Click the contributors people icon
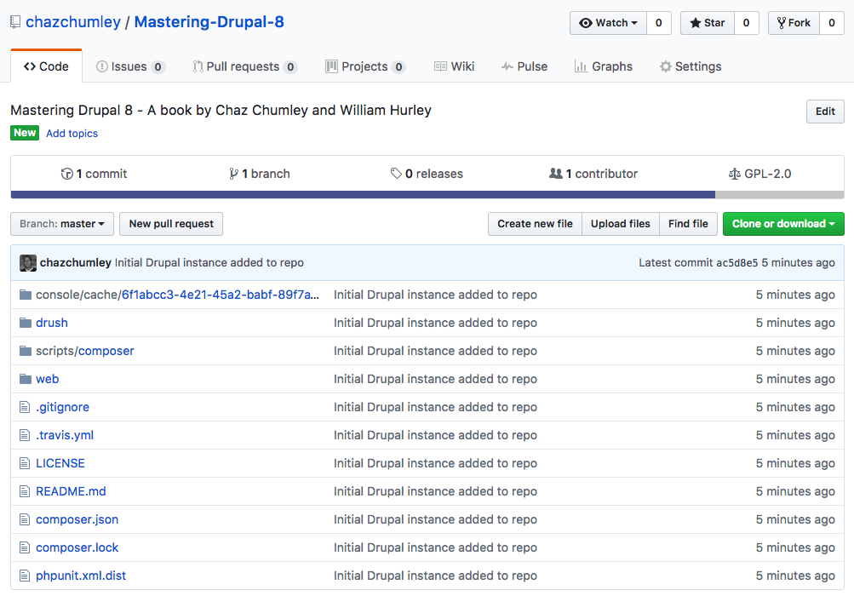Image resolution: width=854 pixels, height=596 pixels. [x=556, y=174]
